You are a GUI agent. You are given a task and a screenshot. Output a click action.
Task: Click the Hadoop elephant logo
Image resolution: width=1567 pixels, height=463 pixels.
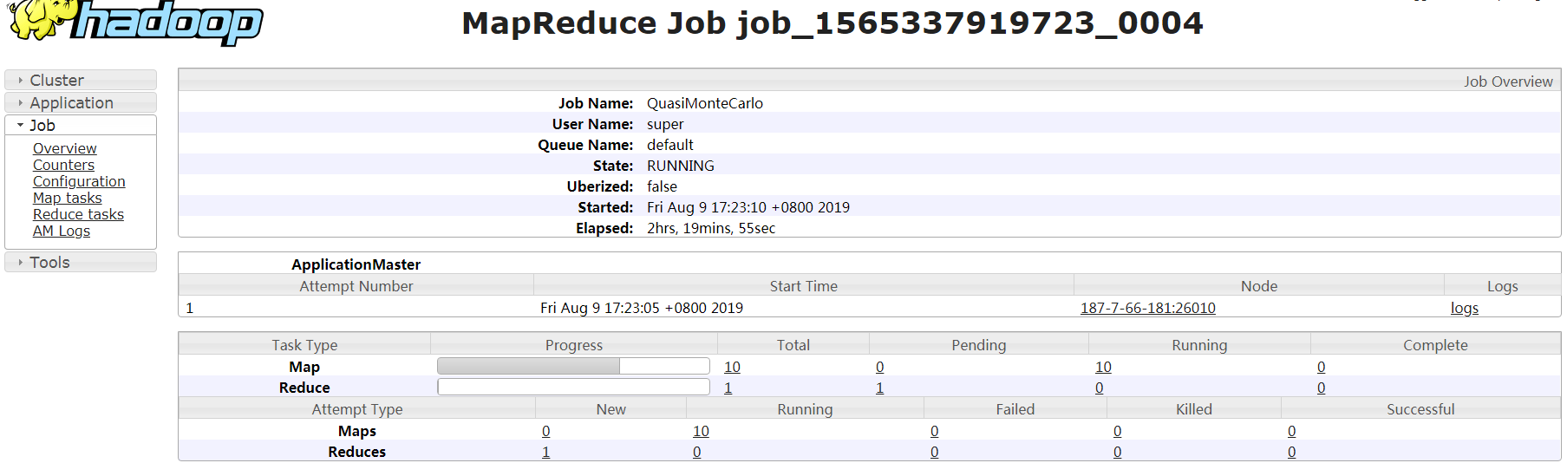(134, 22)
